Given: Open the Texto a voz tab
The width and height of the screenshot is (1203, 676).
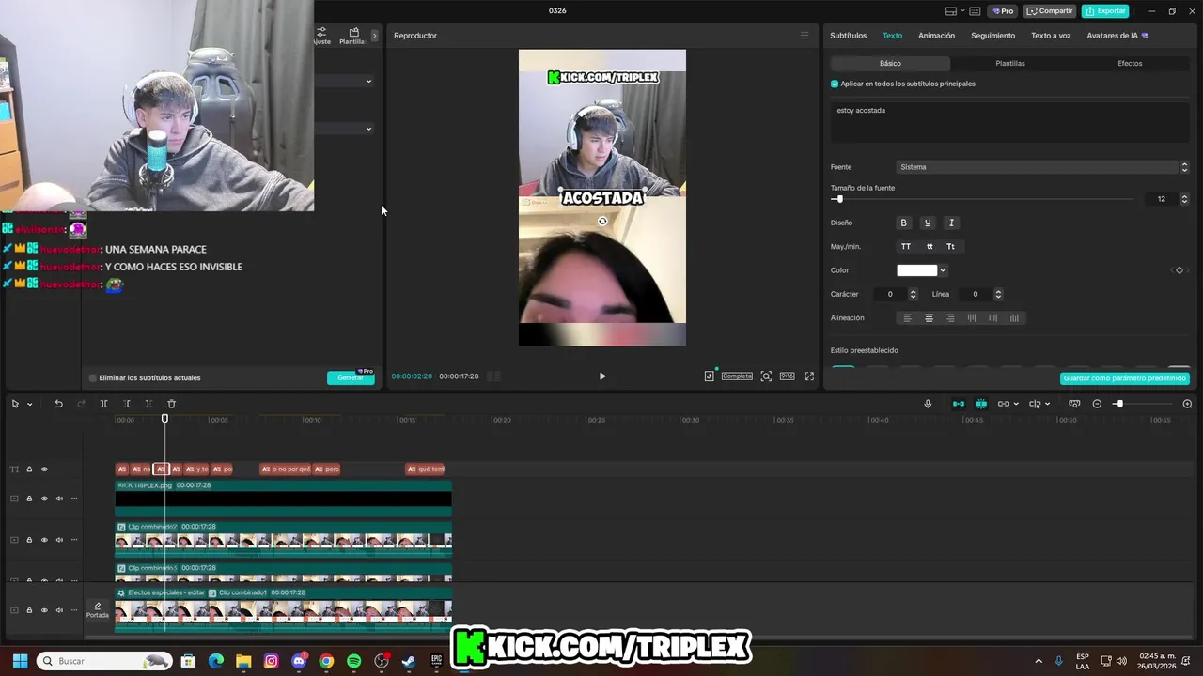Looking at the screenshot, I should coord(1051,36).
